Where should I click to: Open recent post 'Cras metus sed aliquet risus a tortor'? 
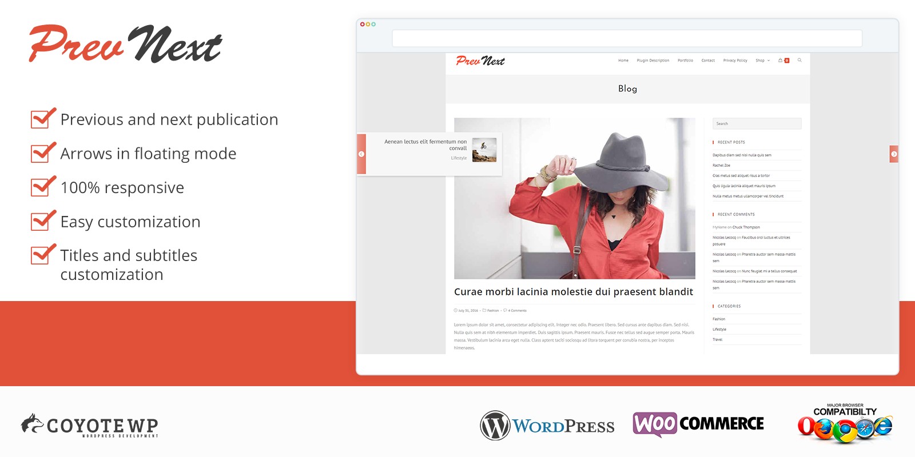coord(741,175)
